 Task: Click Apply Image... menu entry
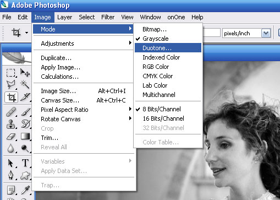(x=83, y=67)
